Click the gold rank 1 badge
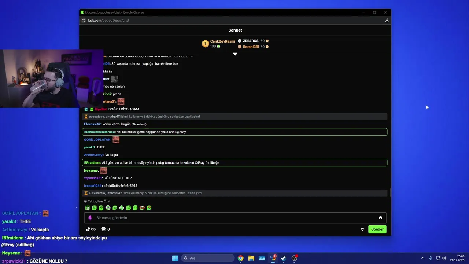The height and width of the screenshot is (264, 469). pyautogui.click(x=206, y=44)
